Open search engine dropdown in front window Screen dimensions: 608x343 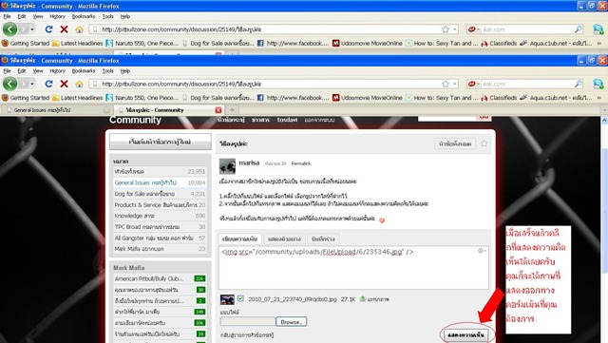[473, 84]
